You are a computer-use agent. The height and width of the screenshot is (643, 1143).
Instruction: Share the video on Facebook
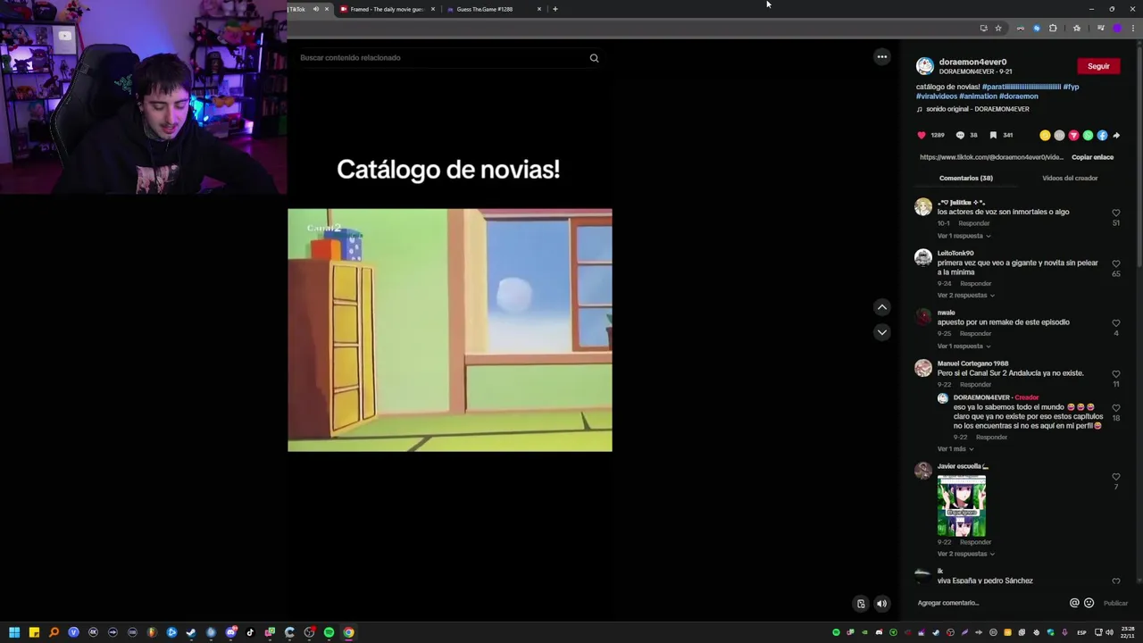click(x=1102, y=136)
